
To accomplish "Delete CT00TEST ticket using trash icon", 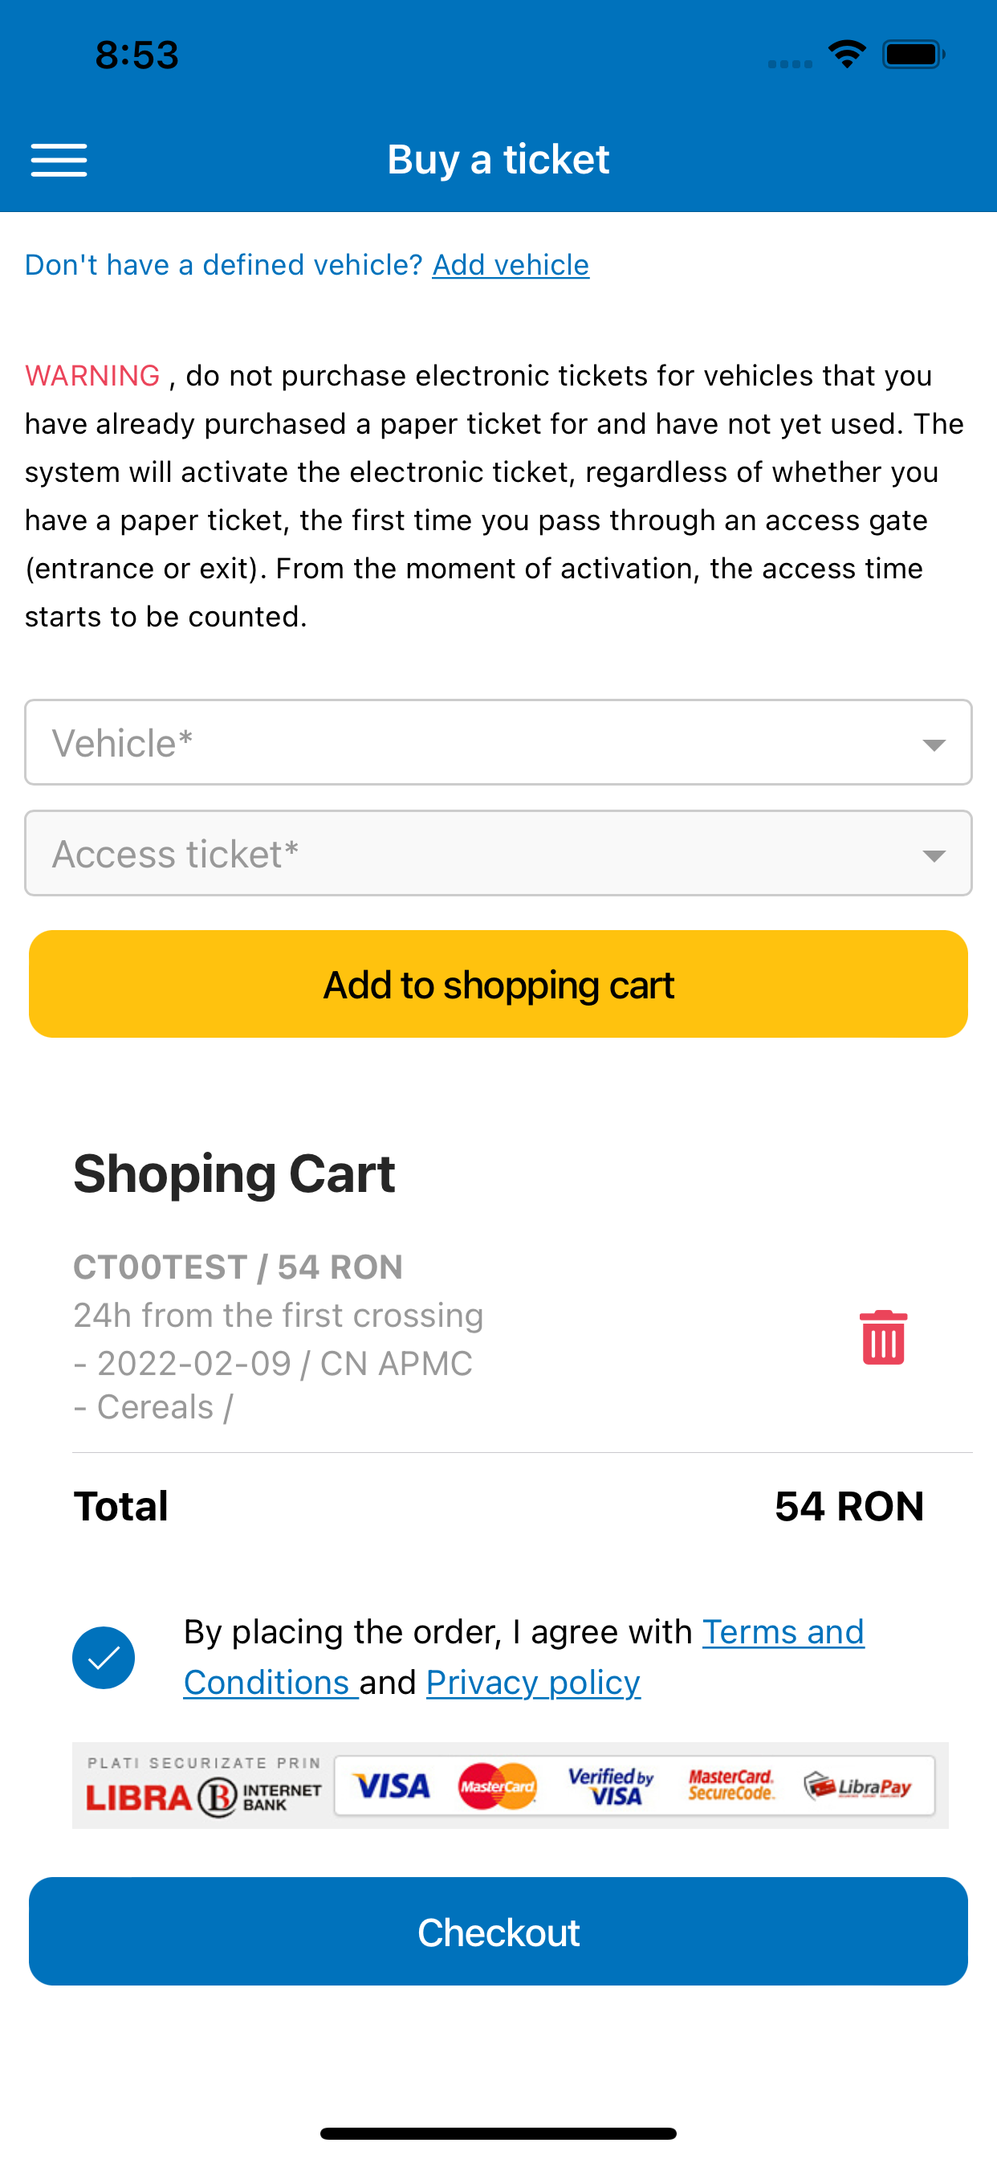I will coord(883,1337).
